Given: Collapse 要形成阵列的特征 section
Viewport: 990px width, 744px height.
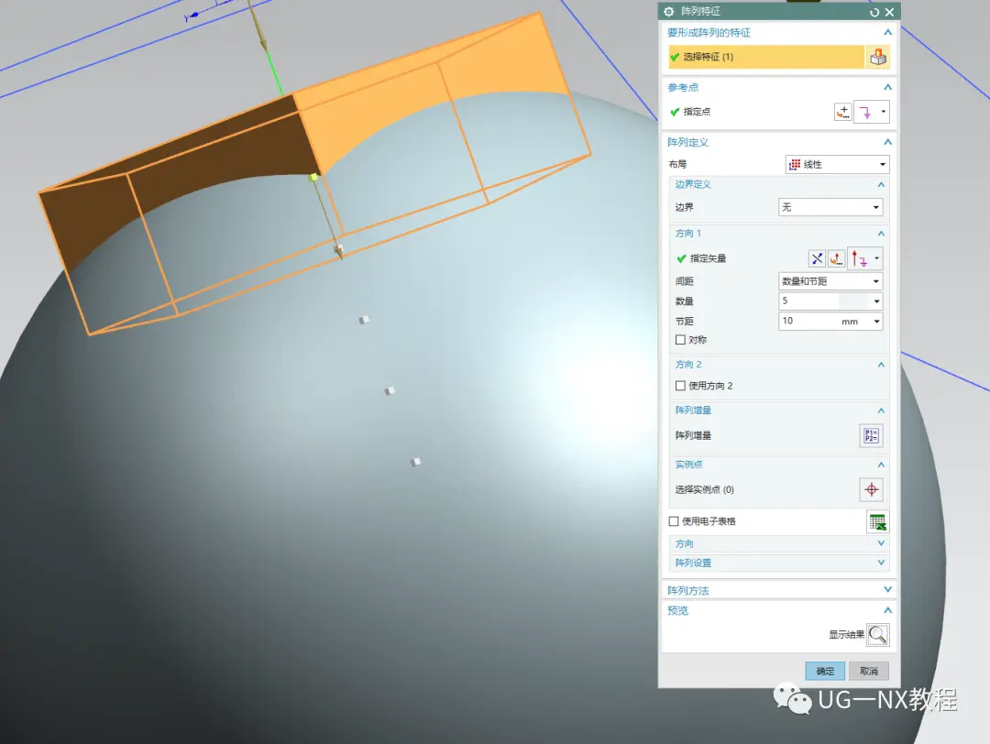Looking at the screenshot, I should 887,32.
